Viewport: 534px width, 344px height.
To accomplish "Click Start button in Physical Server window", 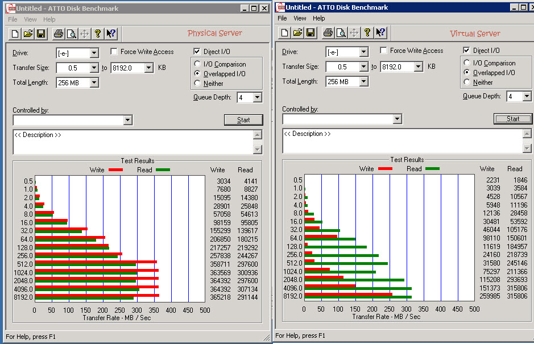I will [243, 120].
